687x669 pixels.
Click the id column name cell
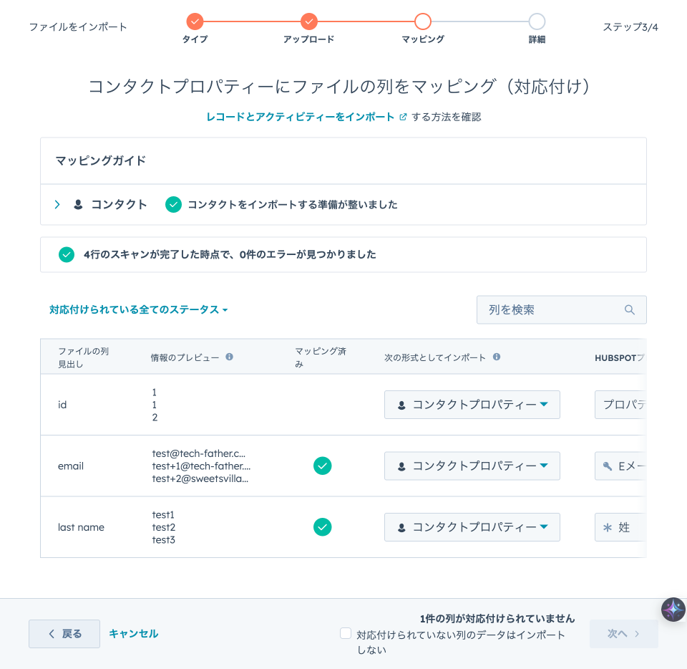(62, 405)
